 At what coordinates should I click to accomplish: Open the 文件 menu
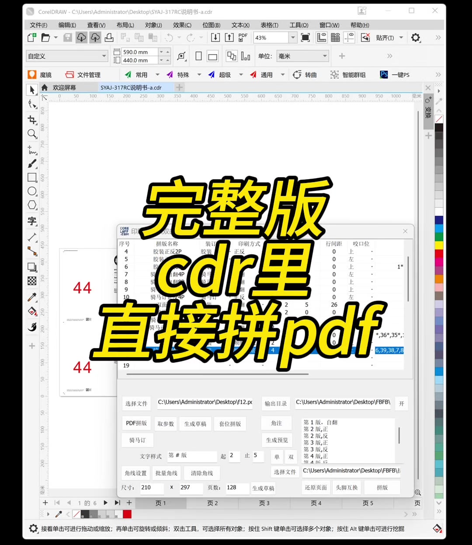coord(38,25)
